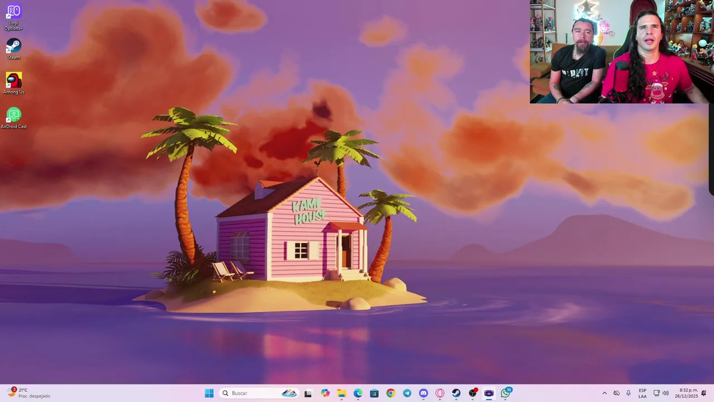Select the Steam desktop shortcut
The width and height of the screenshot is (714, 402).
click(x=13, y=49)
